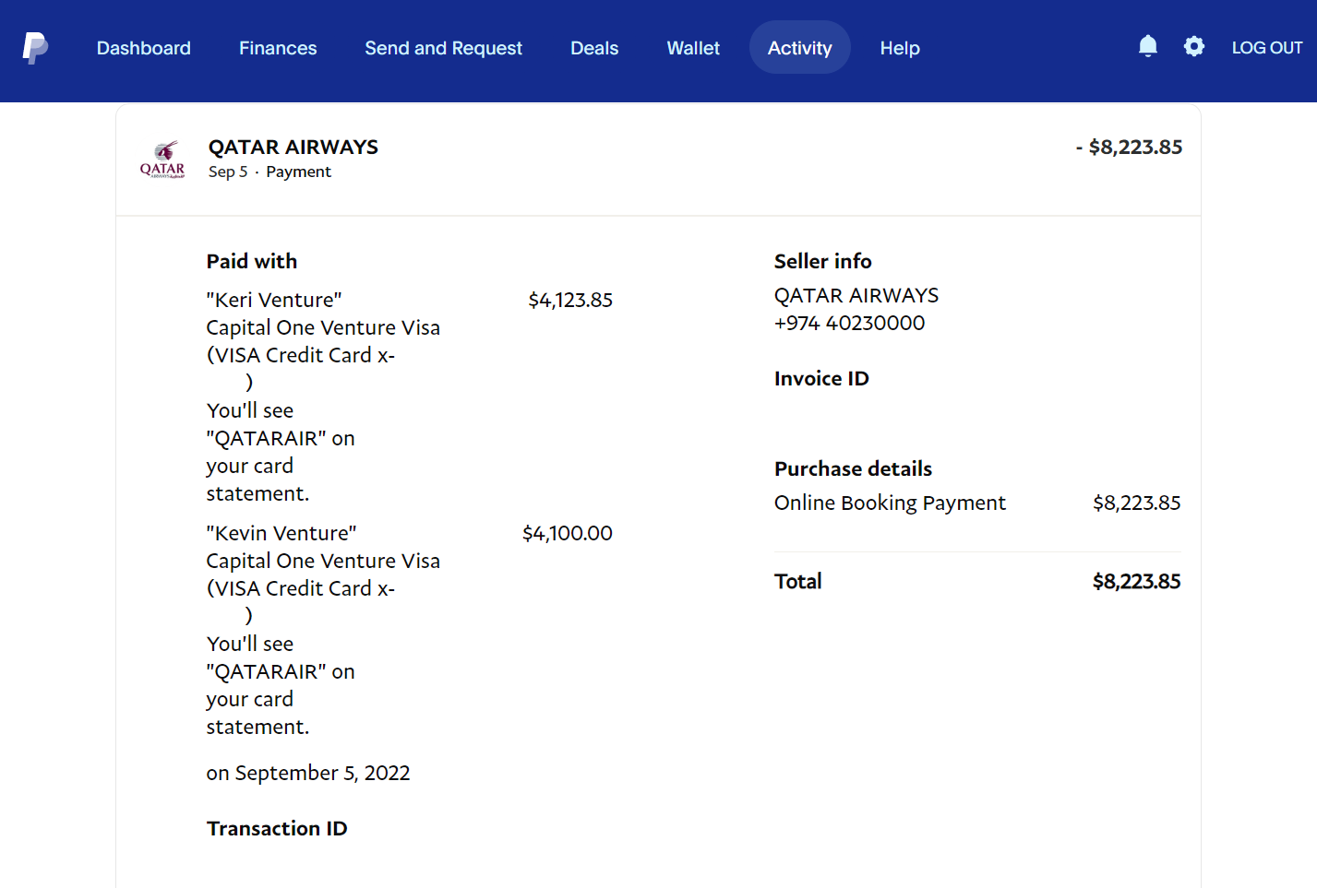Click LOG OUT to sign out
This screenshot has height=888, width=1317.
[1266, 47]
